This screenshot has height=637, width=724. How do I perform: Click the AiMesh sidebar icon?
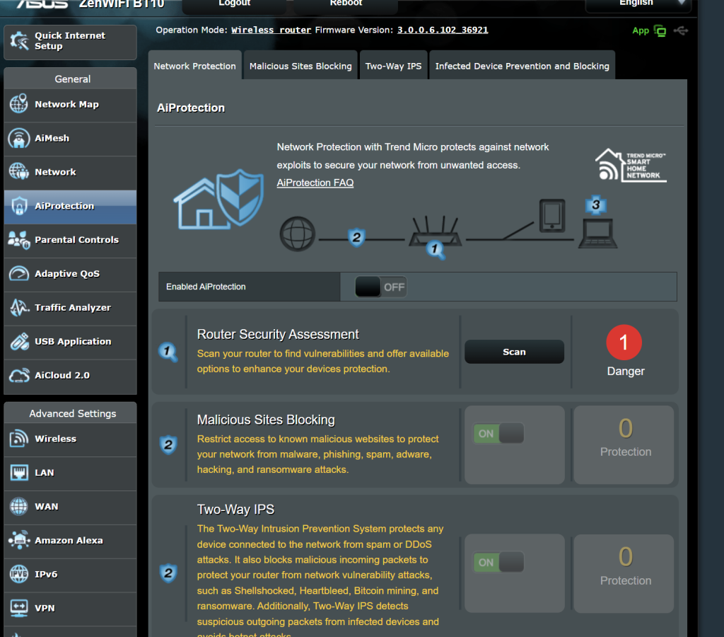18,139
